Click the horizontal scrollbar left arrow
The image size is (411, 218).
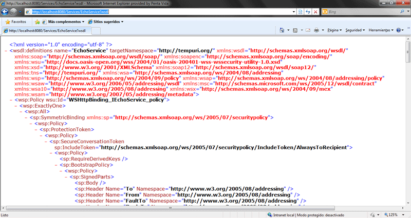click(3, 208)
